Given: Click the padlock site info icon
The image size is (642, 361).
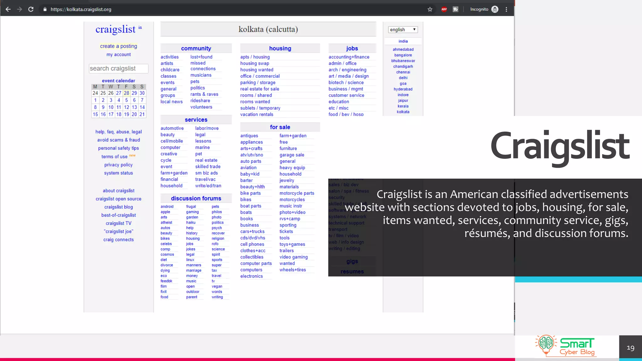Looking at the screenshot, I should (x=45, y=9).
